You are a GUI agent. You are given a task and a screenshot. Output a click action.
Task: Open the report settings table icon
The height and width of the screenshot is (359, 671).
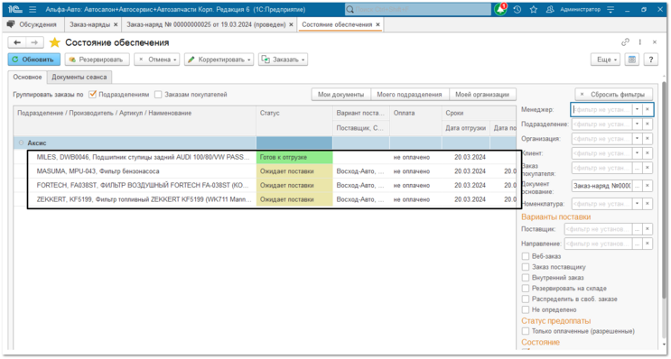(x=631, y=60)
